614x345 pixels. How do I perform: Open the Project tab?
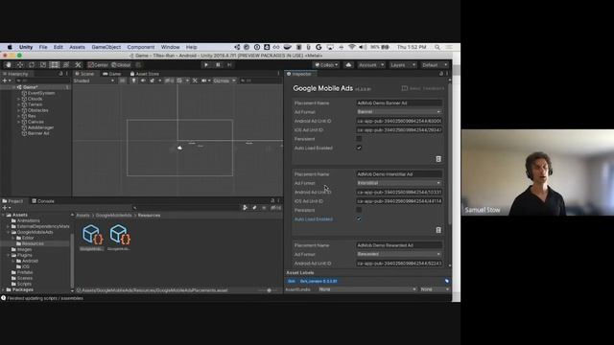point(12,201)
